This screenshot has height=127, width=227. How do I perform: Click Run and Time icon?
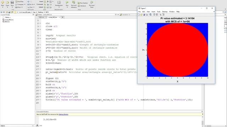point(92,2)
